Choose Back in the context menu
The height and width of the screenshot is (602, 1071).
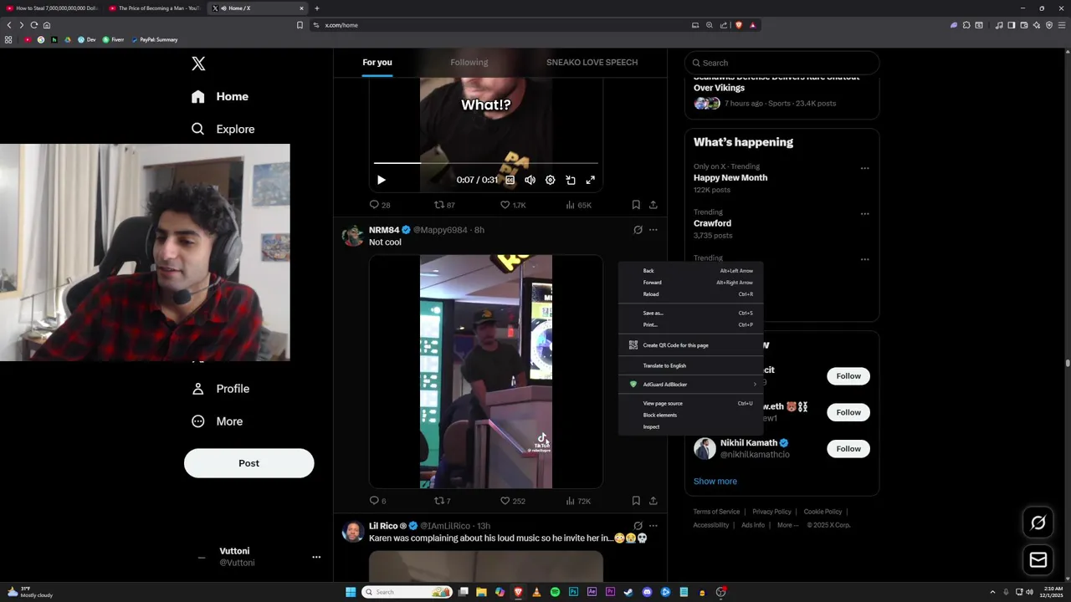pyautogui.click(x=690, y=271)
